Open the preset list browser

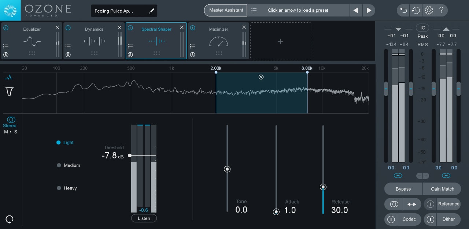(x=254, y=10)
